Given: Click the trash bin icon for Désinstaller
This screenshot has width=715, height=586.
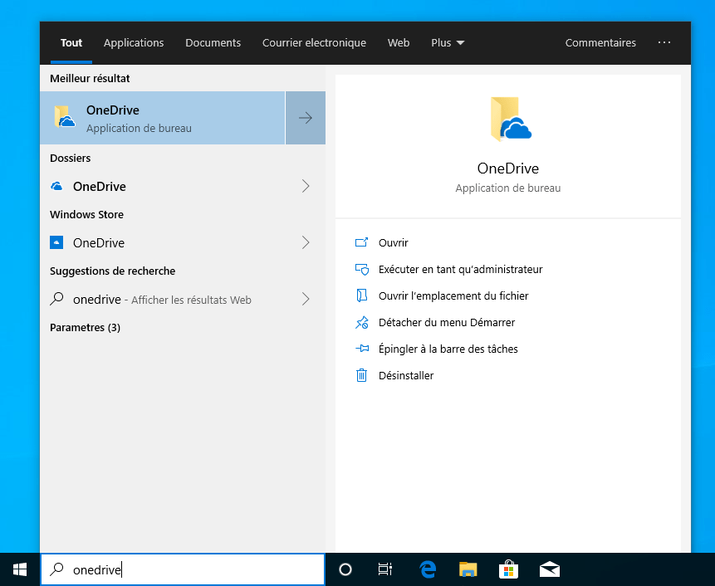Looking at the screenshot, I should click(x=361, y=375).
